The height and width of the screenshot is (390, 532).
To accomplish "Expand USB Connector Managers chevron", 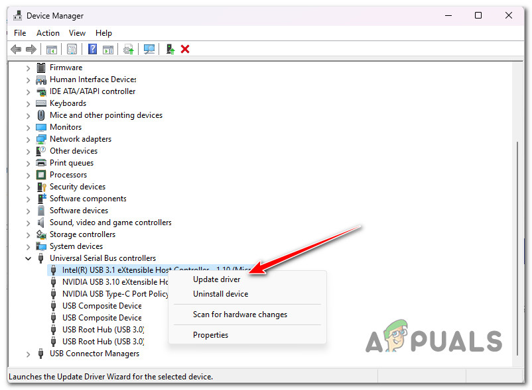I will pos(28,354).
